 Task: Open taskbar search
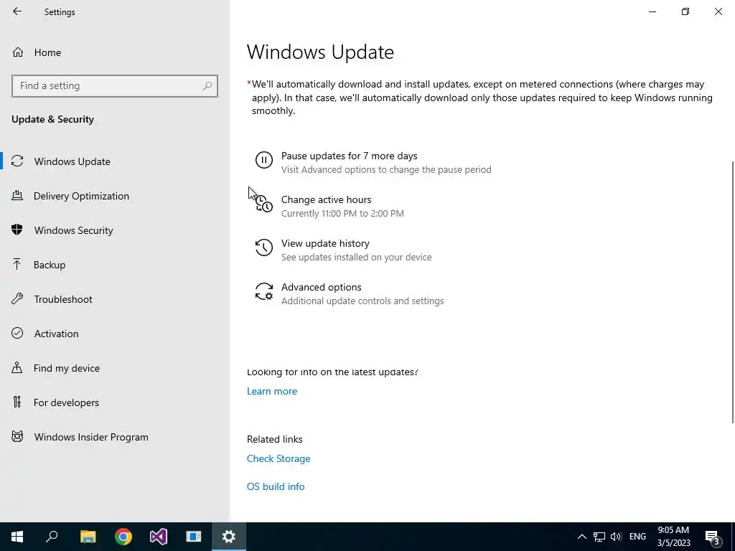click(52, 537)
